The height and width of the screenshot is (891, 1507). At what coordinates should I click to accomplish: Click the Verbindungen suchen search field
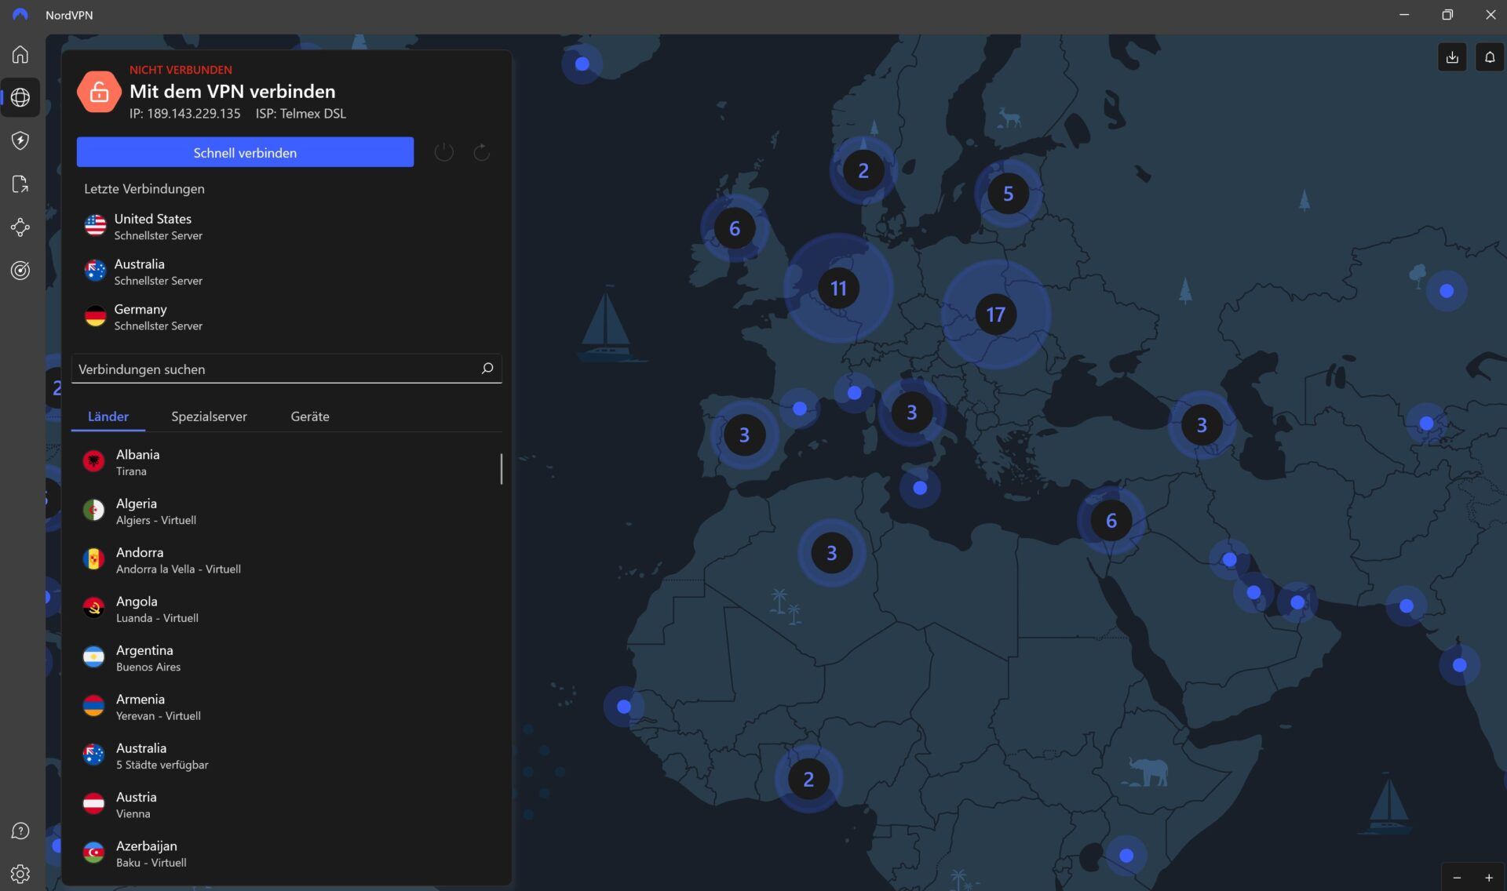click(286, 369)
